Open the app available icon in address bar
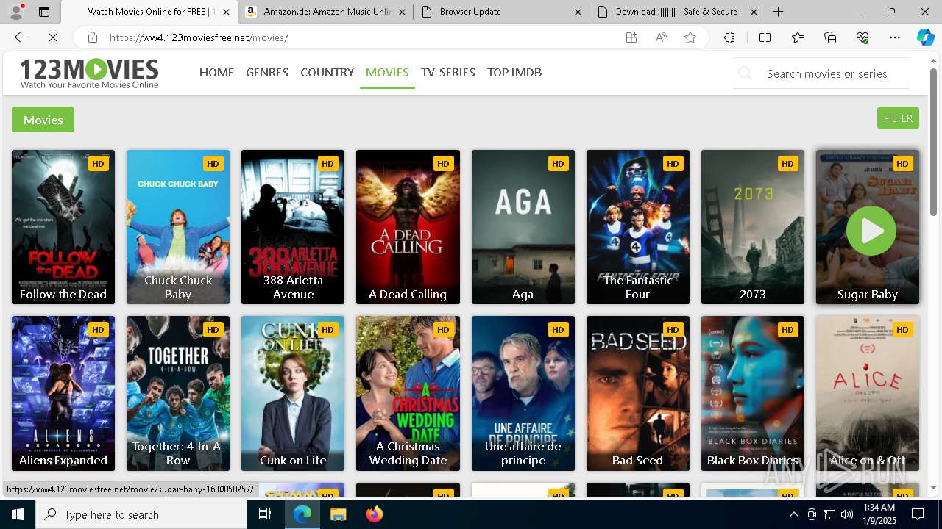This screenshot has width=942, height=529. (631, 37)
